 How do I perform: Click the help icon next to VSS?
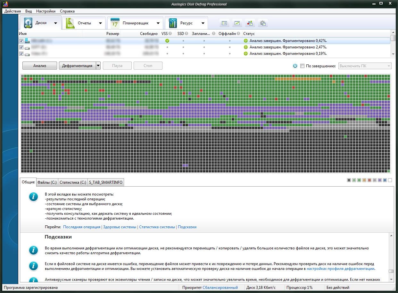[x=170, y=33]
